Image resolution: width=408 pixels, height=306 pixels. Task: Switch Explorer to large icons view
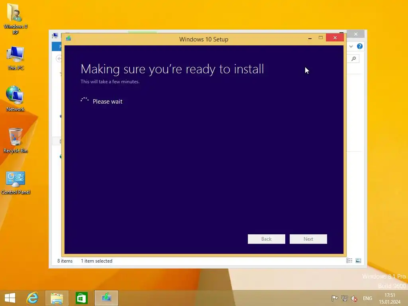[x=358, y=261]
